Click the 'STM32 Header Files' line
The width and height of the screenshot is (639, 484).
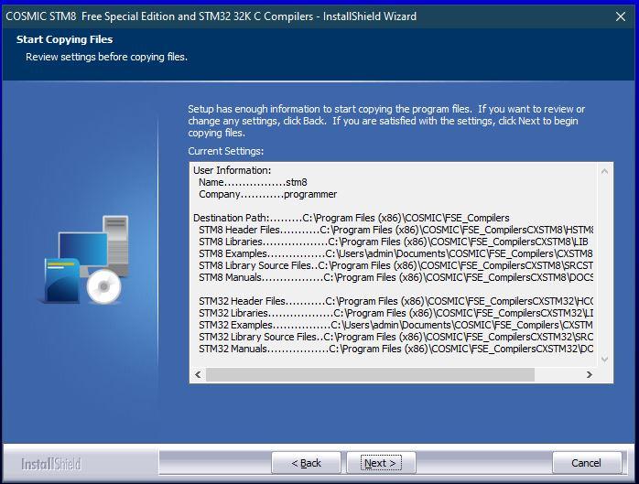point(395,301)
